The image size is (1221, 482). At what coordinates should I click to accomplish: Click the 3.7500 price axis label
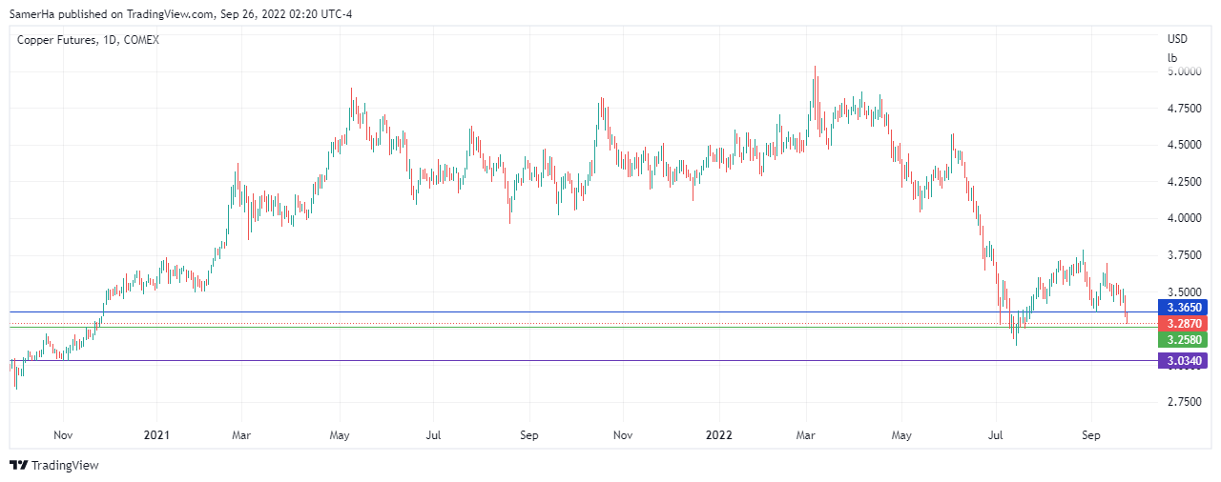click(1184, 255)
